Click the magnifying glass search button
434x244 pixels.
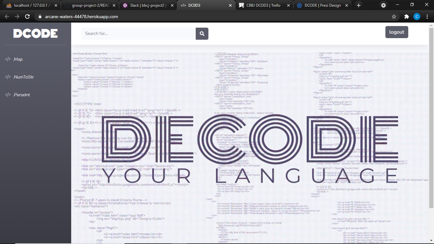pos(202,34)
